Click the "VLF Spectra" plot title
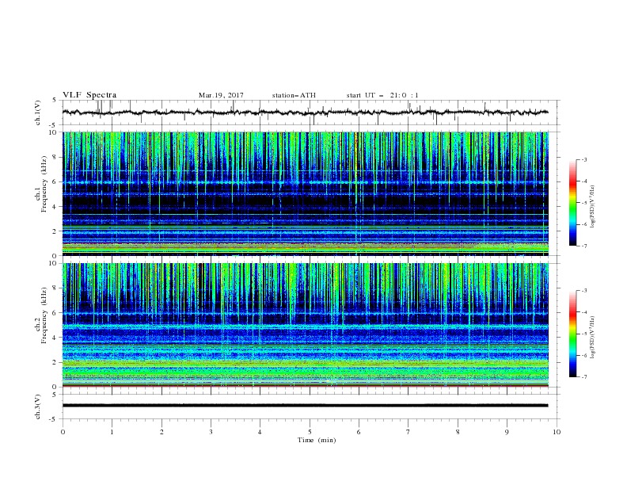This screenshot has height=485, width=627. [89, 95]
